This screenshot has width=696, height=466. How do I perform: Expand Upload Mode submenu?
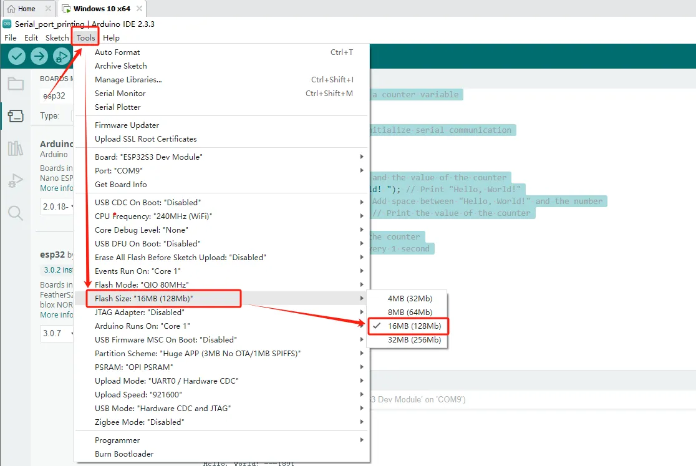tap(221, 381)
